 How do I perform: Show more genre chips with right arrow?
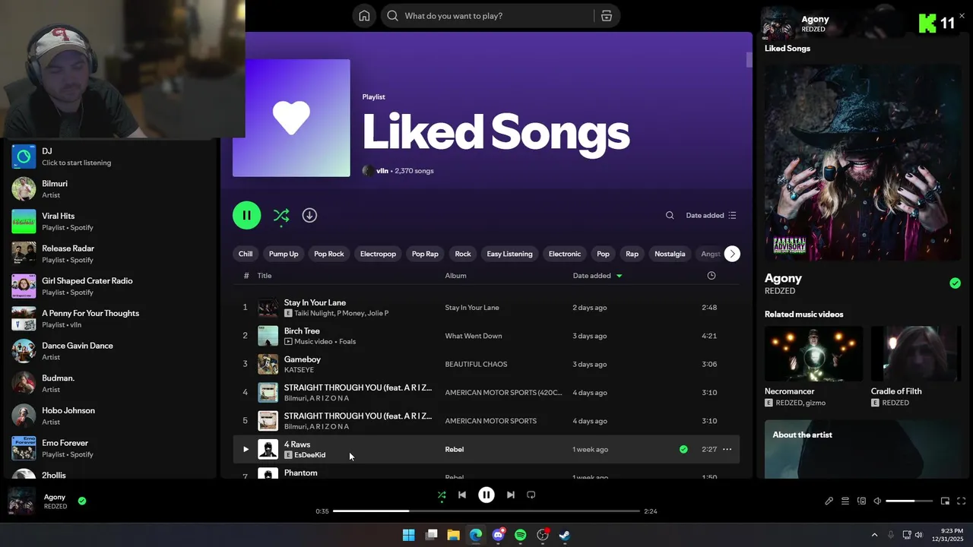click(x=732, y=254)
